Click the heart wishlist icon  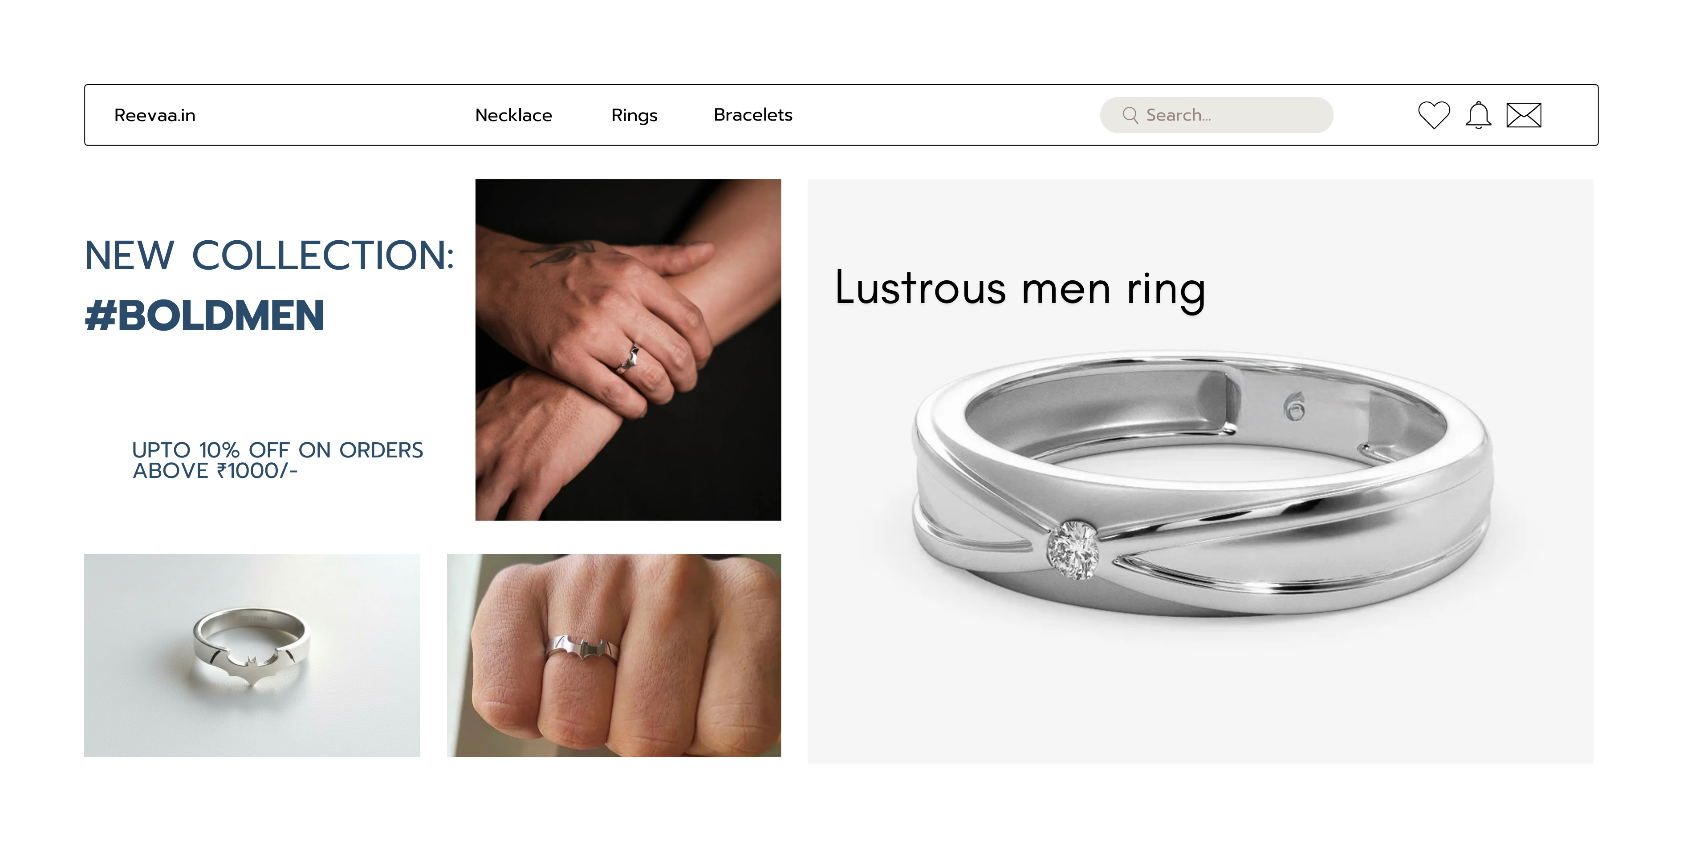[1433, 115]
